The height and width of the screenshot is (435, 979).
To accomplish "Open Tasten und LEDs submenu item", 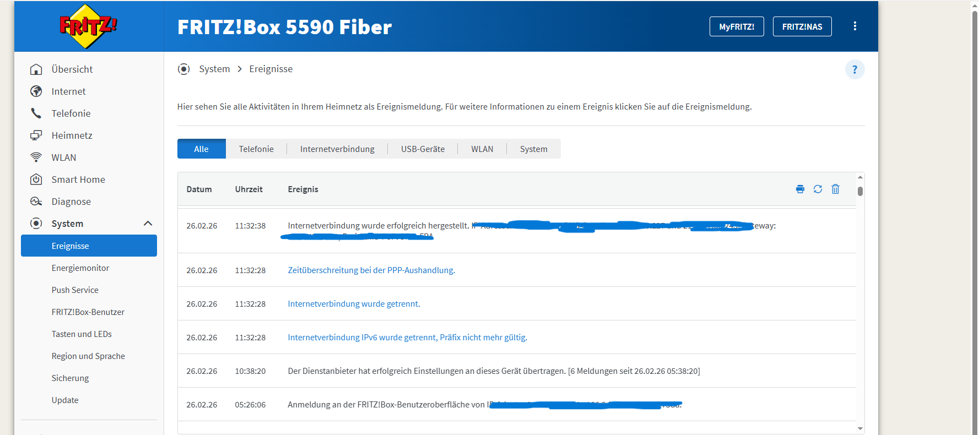I will click(x=82, y=334).
